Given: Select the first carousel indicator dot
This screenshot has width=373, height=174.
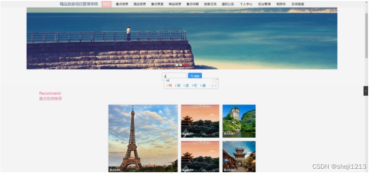Looking at the screenshot, I should click(x=177, y=65).
